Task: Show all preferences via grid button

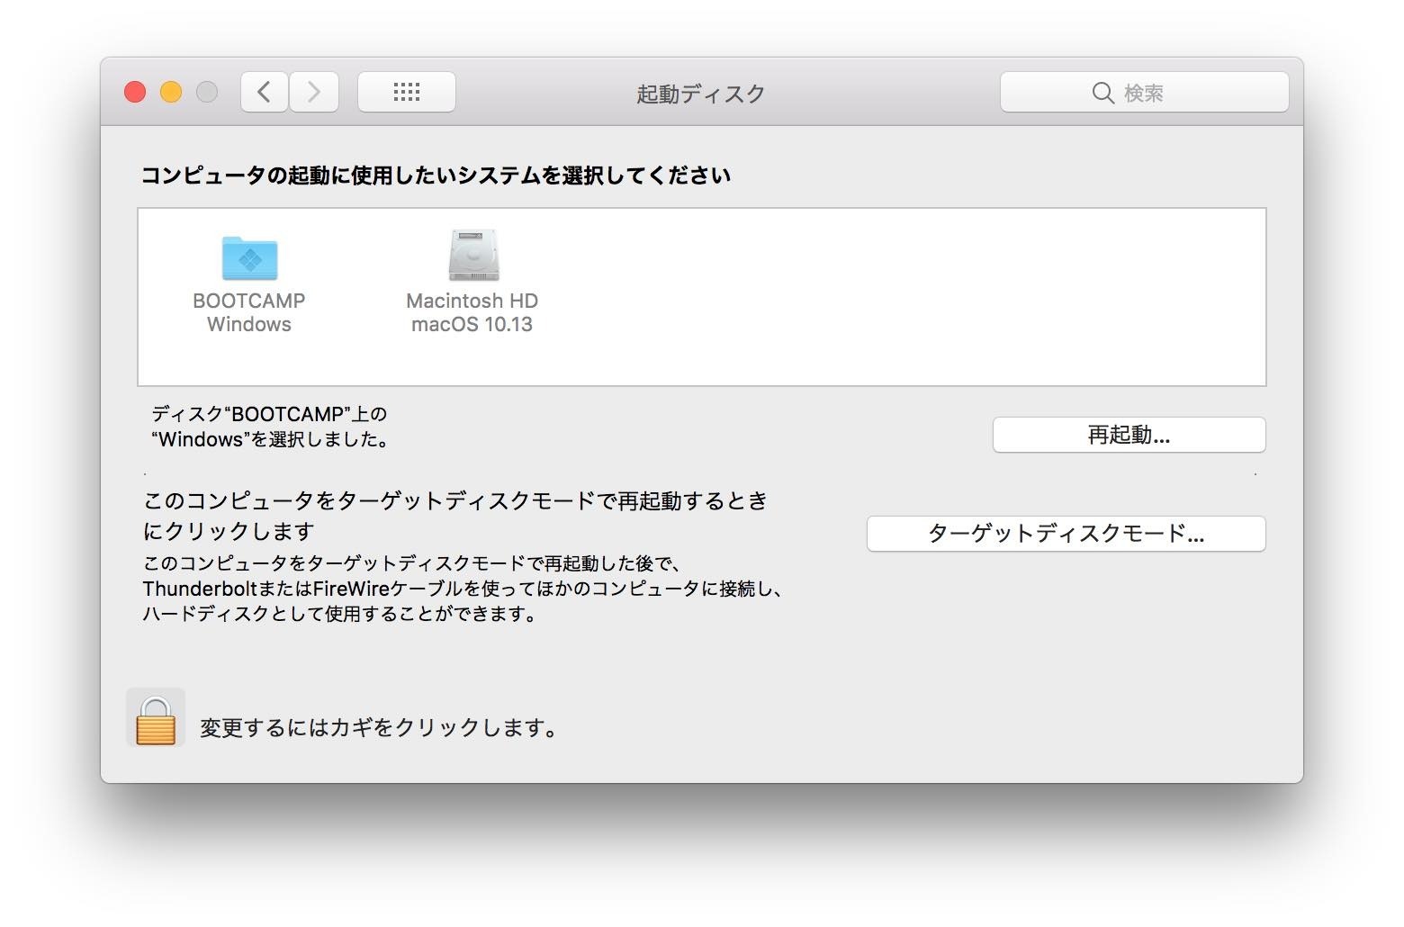Action: (x=407, y=92)
